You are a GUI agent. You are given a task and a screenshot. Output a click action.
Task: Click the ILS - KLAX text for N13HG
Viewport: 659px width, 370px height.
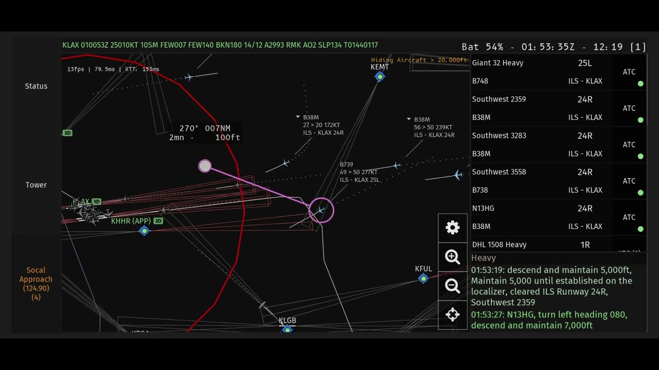(585, 227)
